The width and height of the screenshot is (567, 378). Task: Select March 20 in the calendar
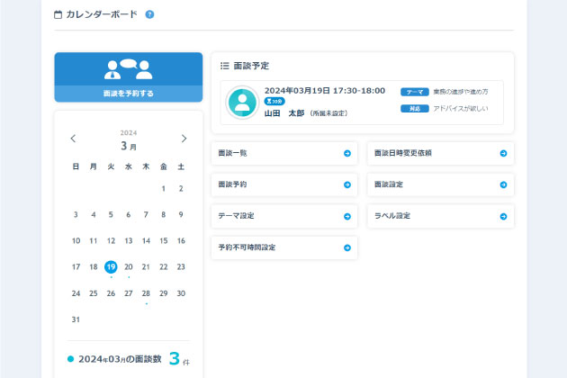click(x=129, y=267)
